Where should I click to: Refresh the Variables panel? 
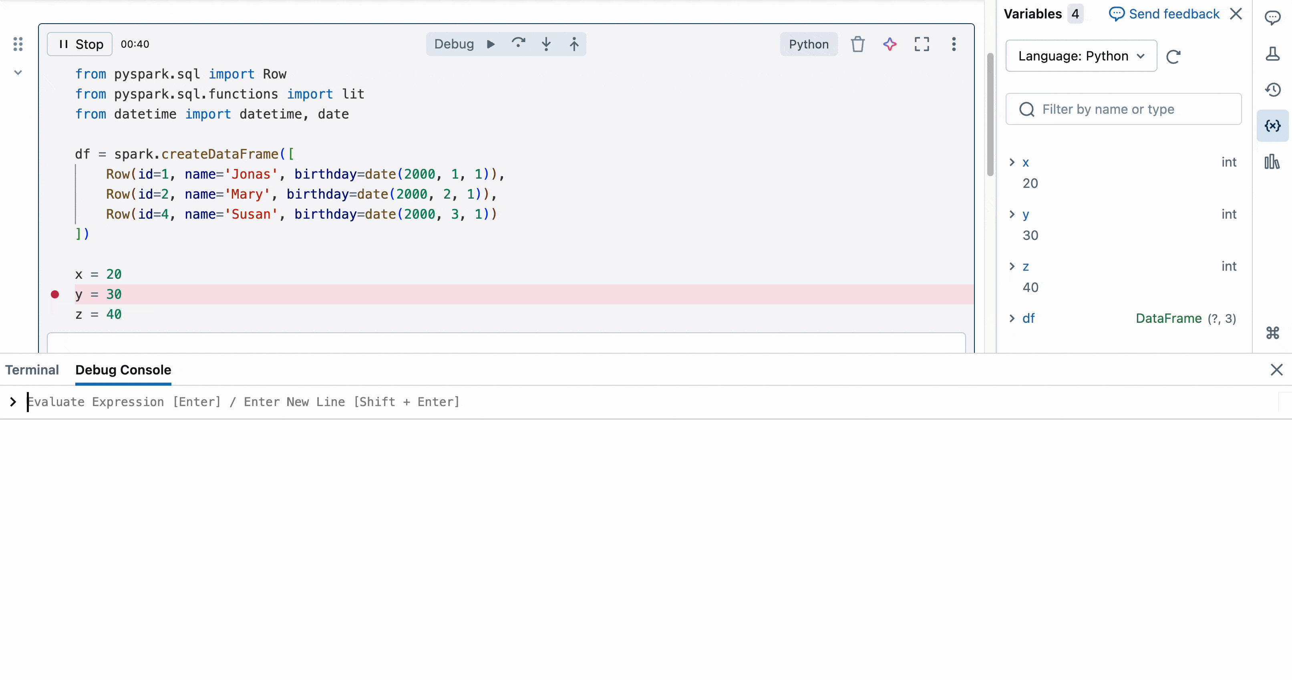(1173, 57)
